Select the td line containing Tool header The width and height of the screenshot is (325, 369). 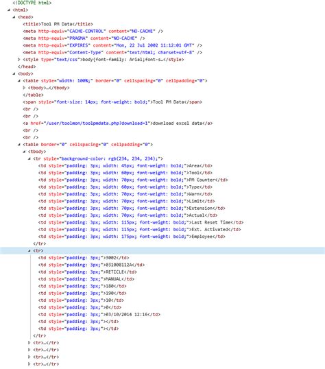coord(125,173)
